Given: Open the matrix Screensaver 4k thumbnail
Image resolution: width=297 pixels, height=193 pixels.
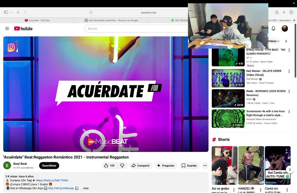Looking at the screenshot, I should (228, 118).
